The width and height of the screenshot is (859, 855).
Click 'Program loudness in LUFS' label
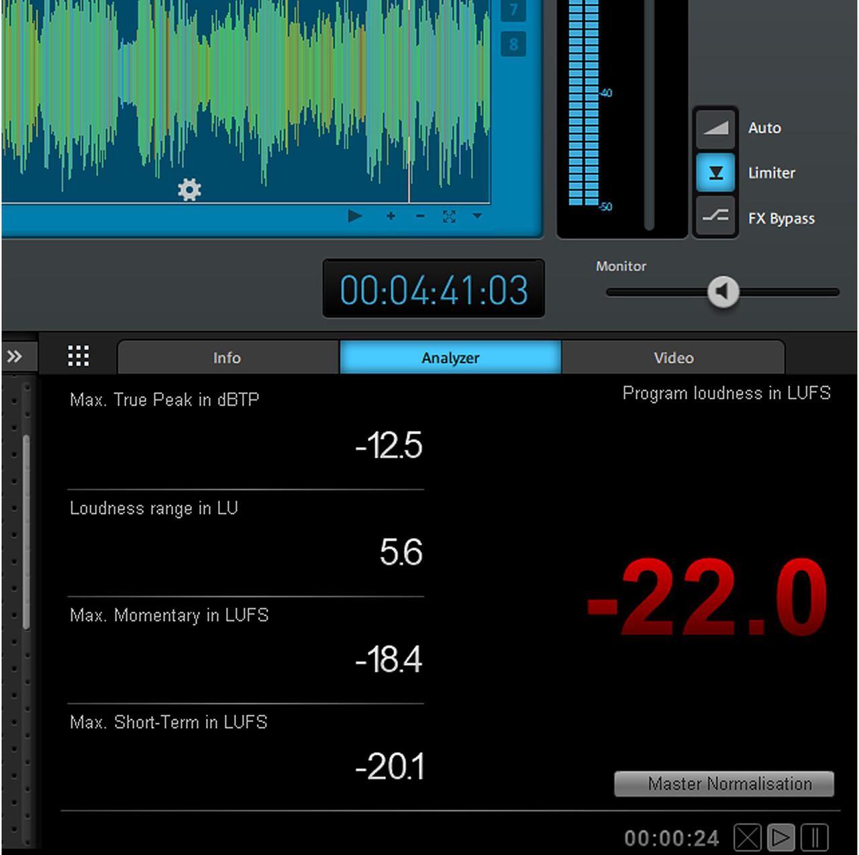[726, 393]
